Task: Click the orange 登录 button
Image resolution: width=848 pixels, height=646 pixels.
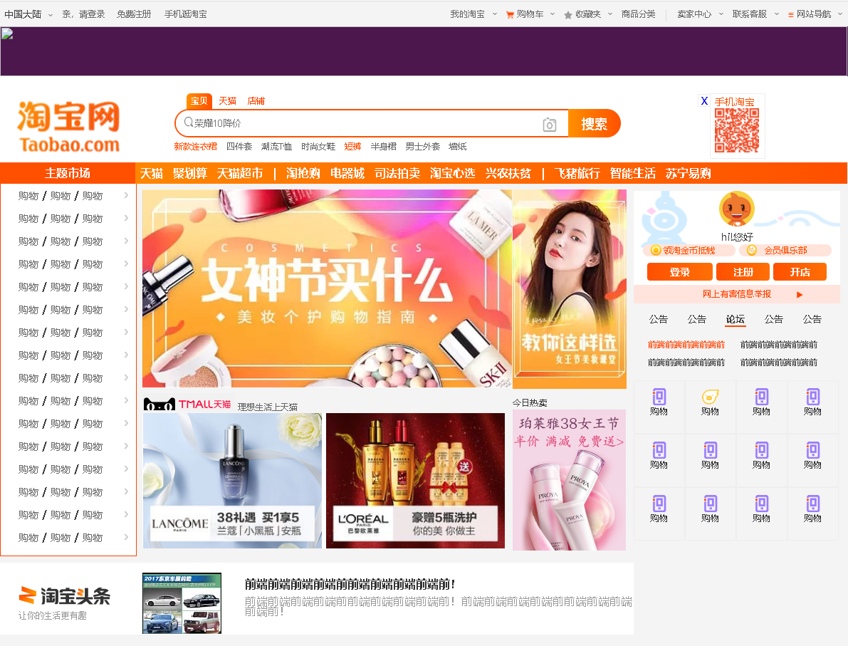Action: (x=680, y=272)
